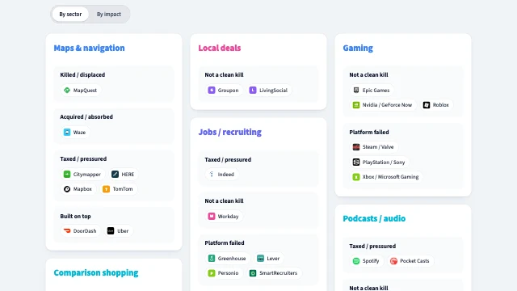Click the Comparison shopping heading

96,272
